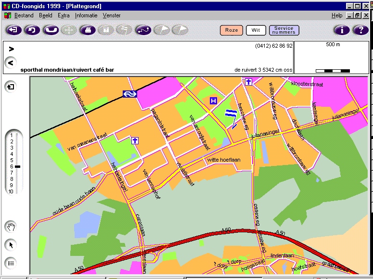Click the return-to-list icon above zoom slider

(x=11, y=87)
